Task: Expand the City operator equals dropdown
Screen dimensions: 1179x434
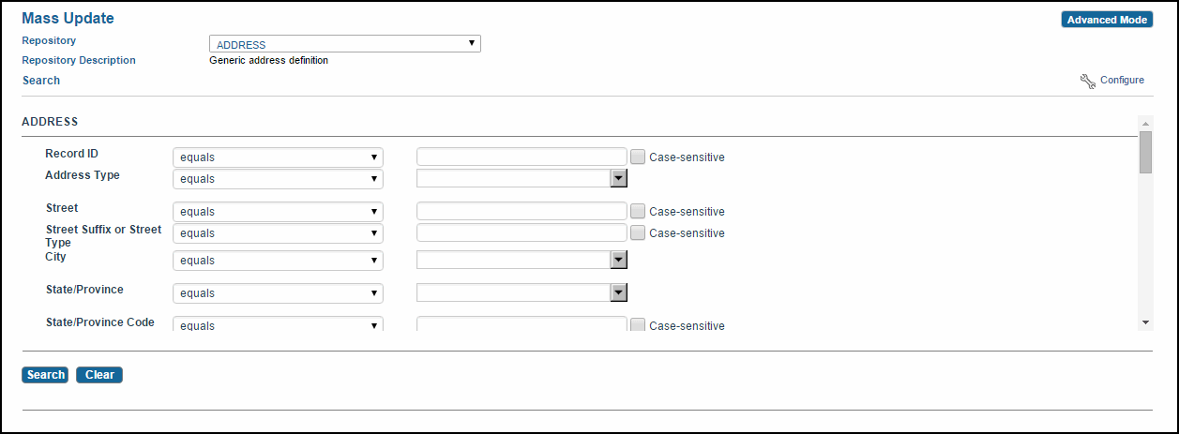Action: (278, 260)
